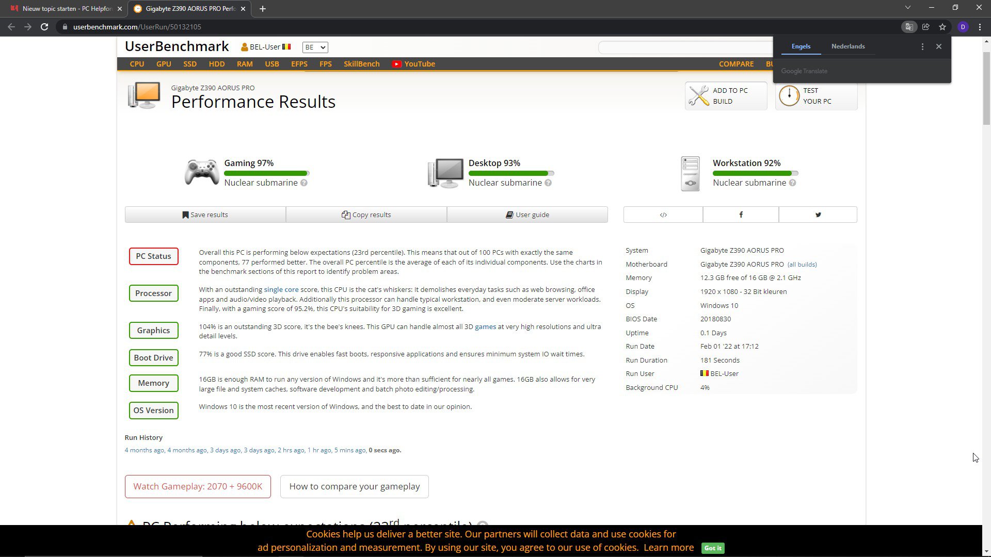Click the Nuclear submarine help icon under Gaming
This screenshot has width=991, height=557.
[x=304, y=183]
